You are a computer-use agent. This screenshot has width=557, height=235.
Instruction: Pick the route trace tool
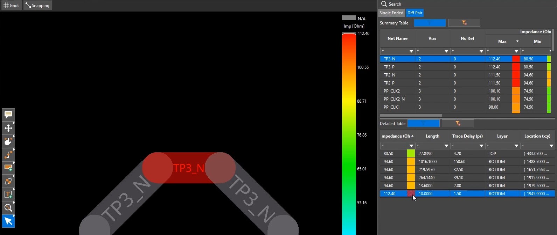(8, 154)
